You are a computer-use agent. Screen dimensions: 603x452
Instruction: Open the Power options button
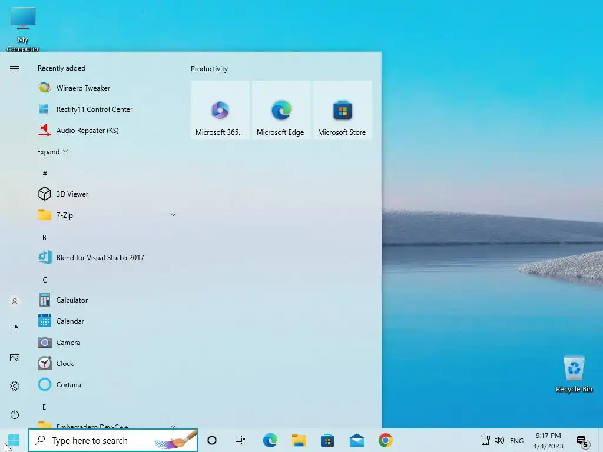click(15, 414)
